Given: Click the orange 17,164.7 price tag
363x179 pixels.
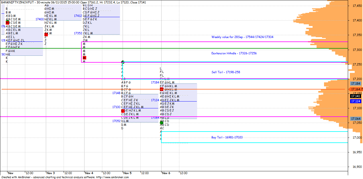Looking at the screenshot, I should click(x=356, y=89).
